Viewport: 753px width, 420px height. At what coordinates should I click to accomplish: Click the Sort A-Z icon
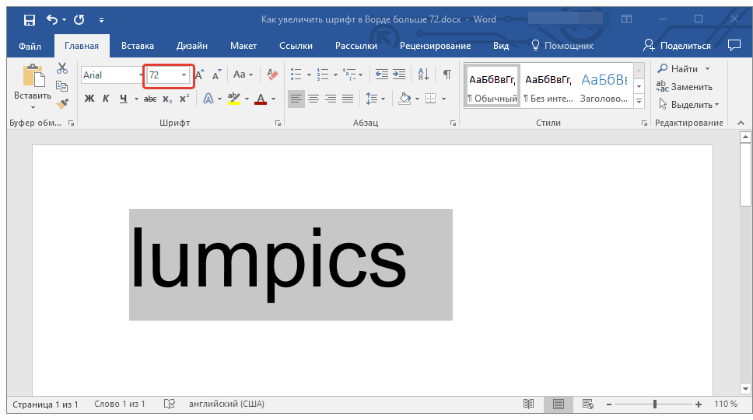coord(423,75)
